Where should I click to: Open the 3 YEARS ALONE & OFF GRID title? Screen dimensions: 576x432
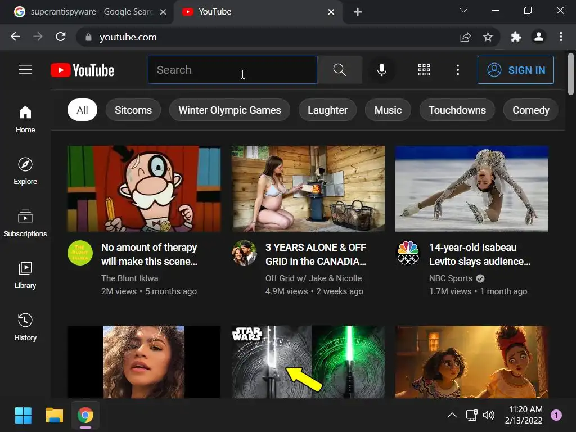316,254
